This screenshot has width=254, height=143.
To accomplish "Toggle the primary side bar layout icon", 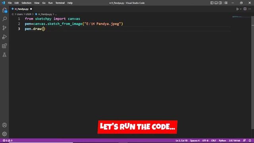I will click(x=212, y=3).
